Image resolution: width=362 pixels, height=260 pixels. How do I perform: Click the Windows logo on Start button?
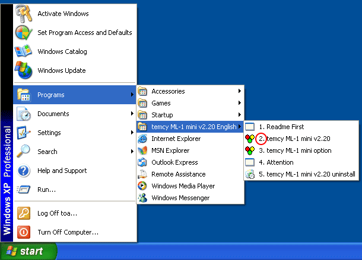[x=11, y=251]
